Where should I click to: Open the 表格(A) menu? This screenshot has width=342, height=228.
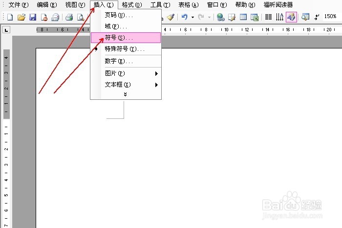(189, 5)
